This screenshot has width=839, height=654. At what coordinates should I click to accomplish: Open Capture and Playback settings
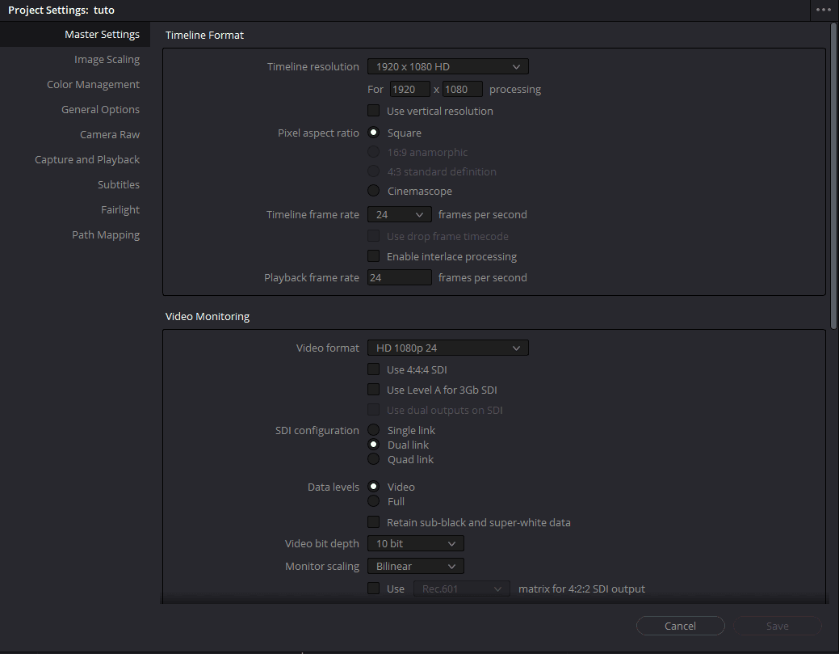coord(86,159)
